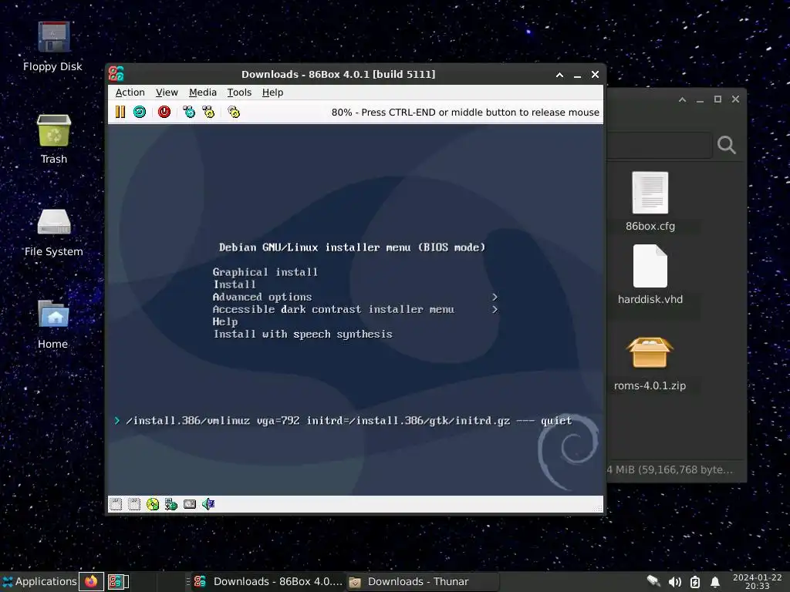Open the Help menu
This screenshot has width=790, height=592.
[x=272, y=92]
